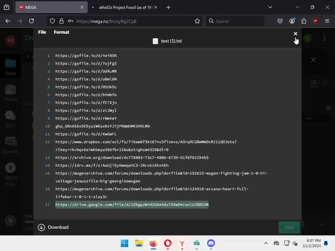335x251 pixels.
Task: Click the text file document icon
Action: [155, 41]
